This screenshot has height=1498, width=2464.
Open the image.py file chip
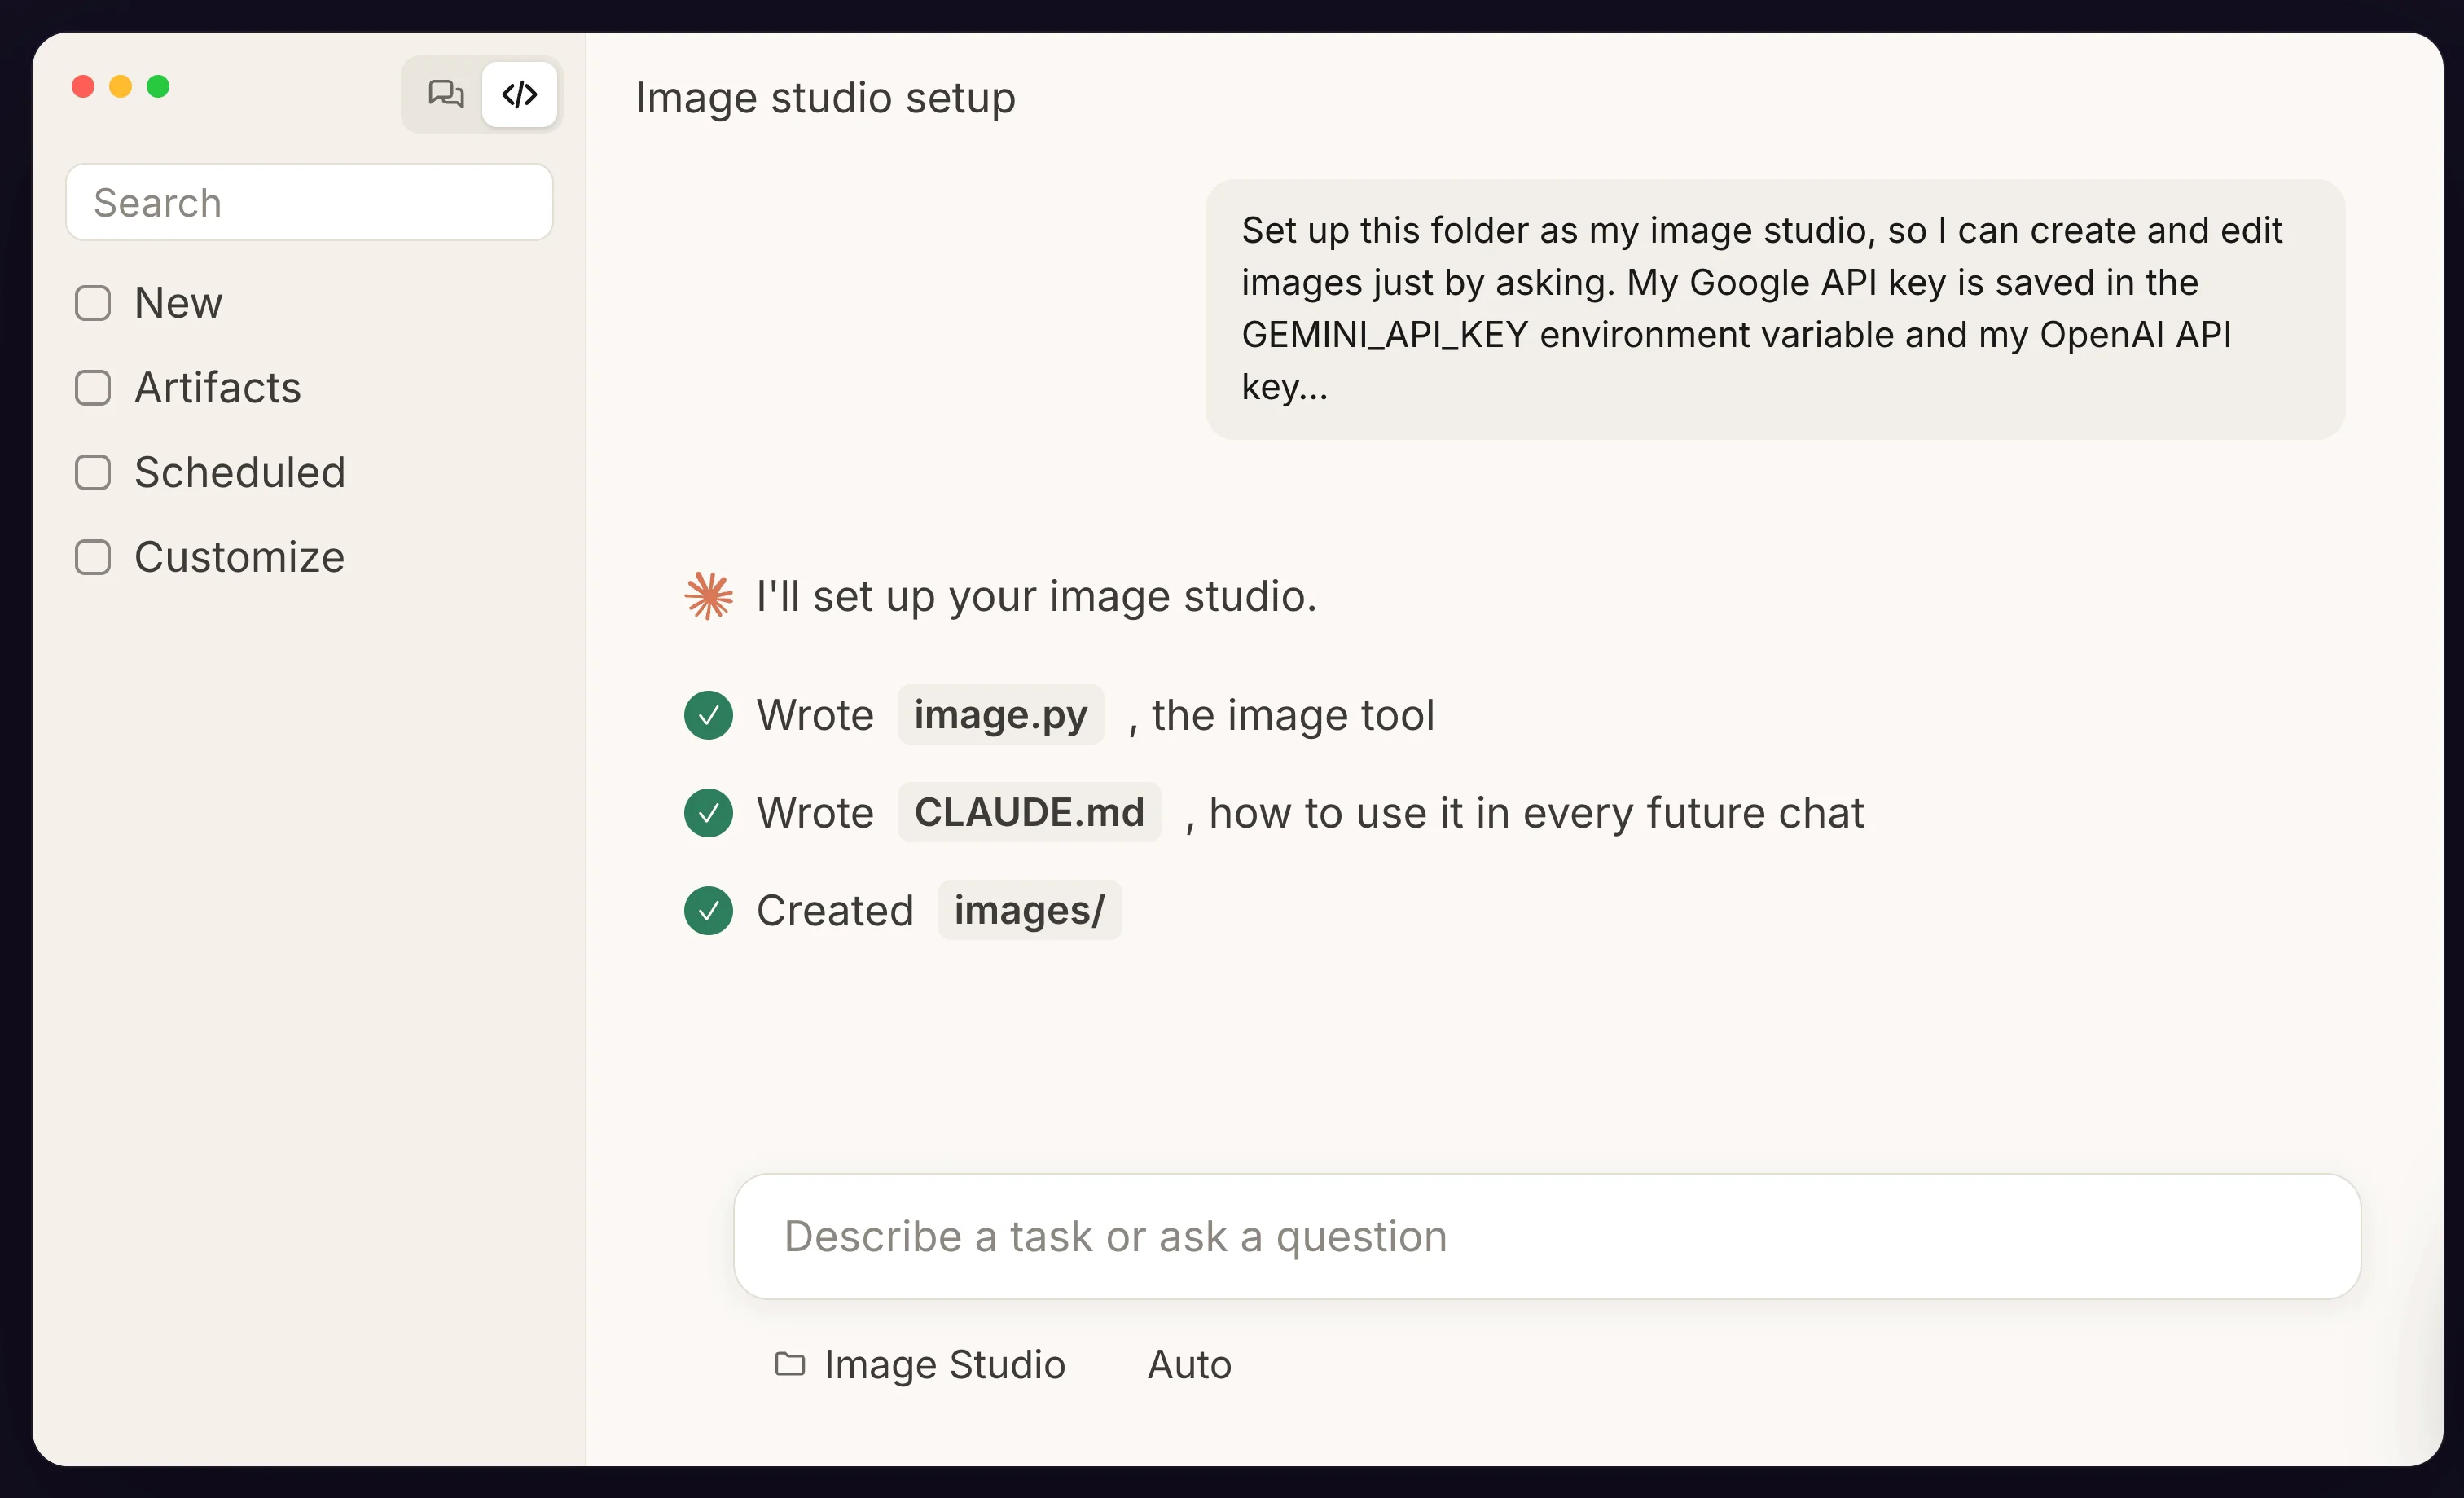click(1000, 716)
